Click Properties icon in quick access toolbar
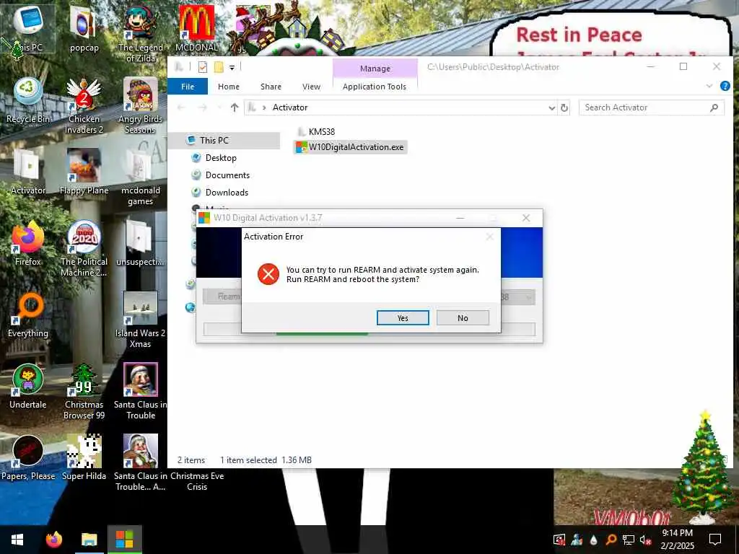Image resolution: width=739 pixels, height=554 pixels. pyautogui.click(x=203, y=67)
